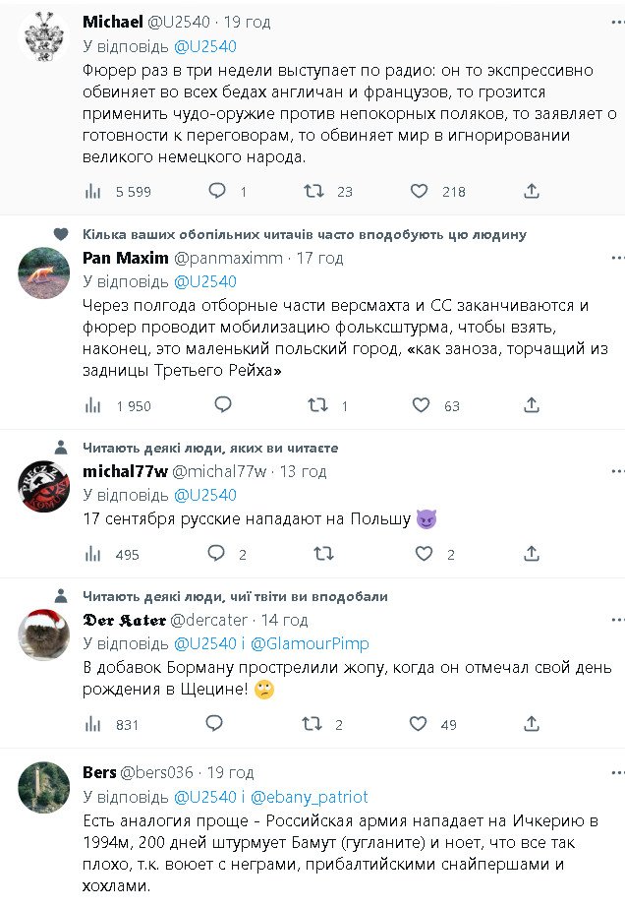This screenshot has height=907, width=625.
Task: Share Der Kater's tweet
Action: tap(531, 724)
